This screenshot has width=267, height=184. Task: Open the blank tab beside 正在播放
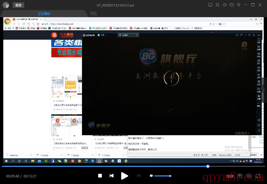[93, 13]
